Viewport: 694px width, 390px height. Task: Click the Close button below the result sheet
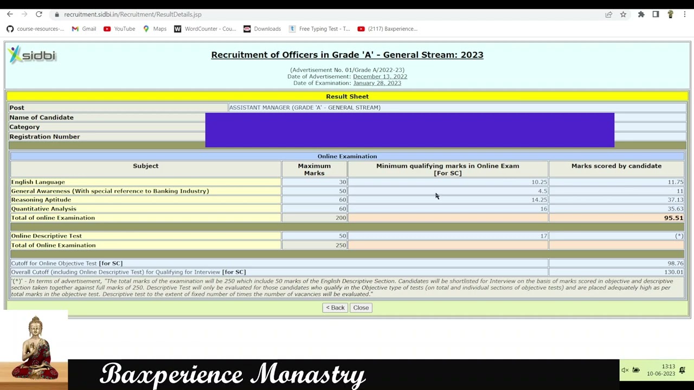pyautogui.click(x=361, y=308)
